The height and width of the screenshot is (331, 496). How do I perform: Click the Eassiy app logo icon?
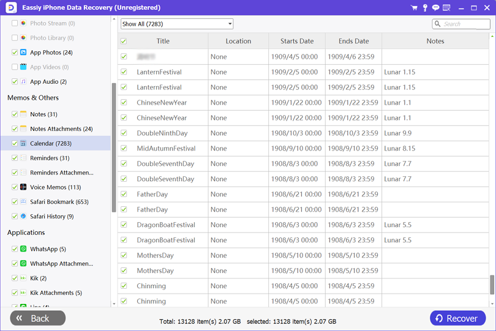click(11, 7)
